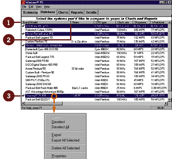Screen dimensions: 172x159
Task: Sort by Clock rate column header
Action: click(125, 22)
